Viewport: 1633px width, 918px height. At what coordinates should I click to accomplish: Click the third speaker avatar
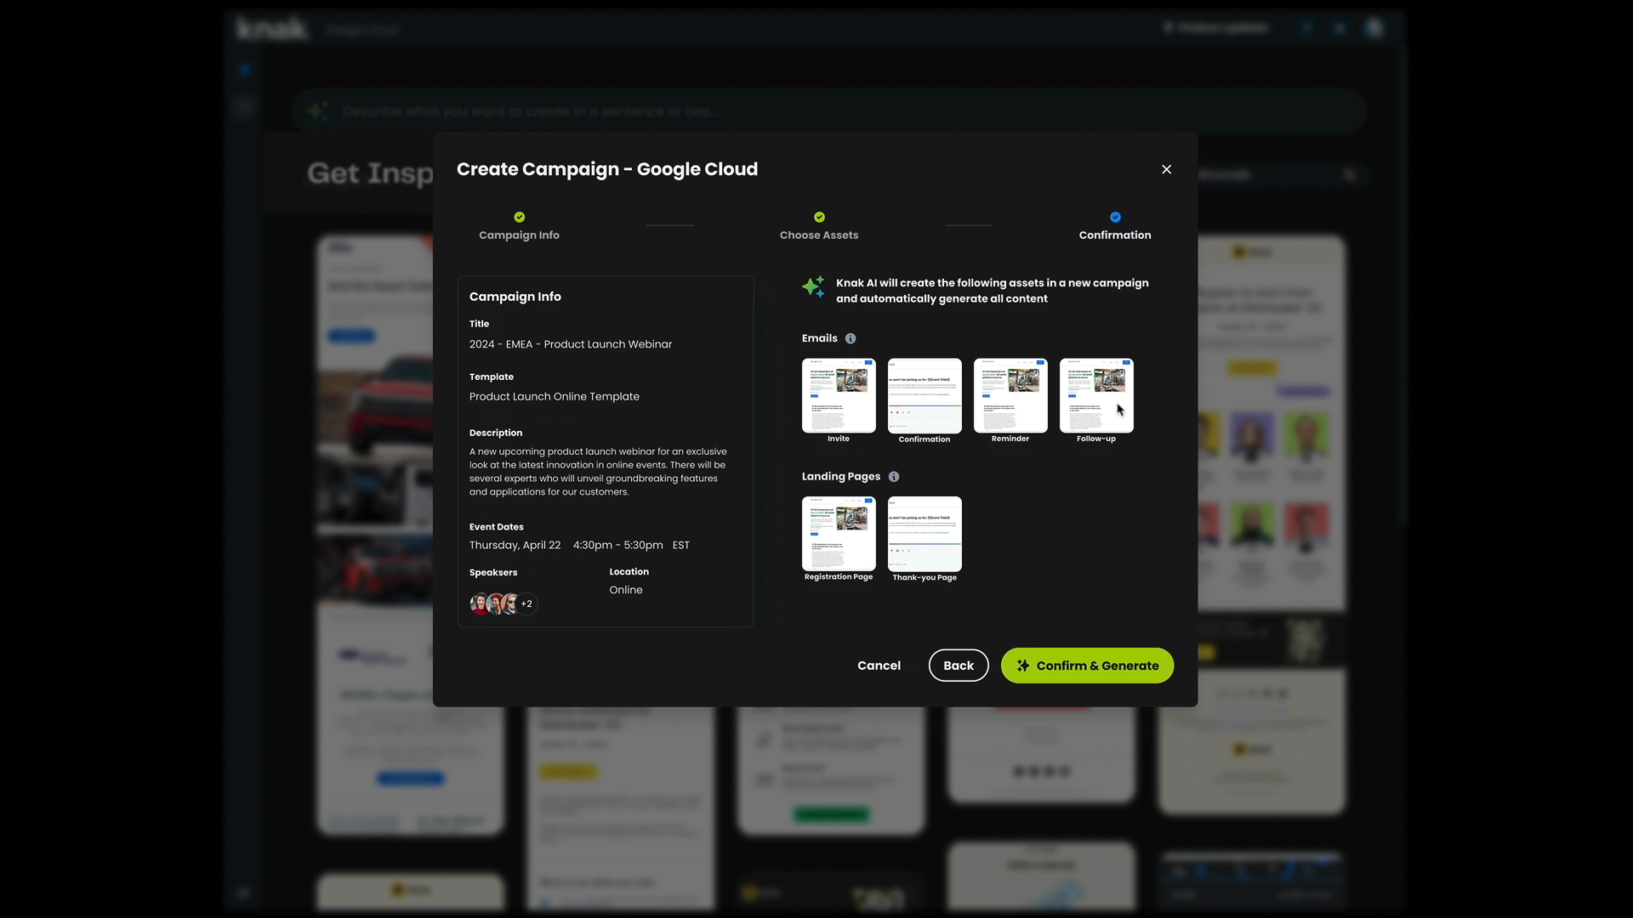coord(510,603)
